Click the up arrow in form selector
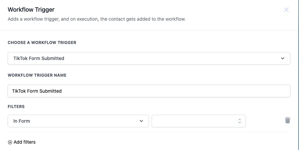Image resolution: width=299 pixels, height=150 pixels. pos(240,120)
